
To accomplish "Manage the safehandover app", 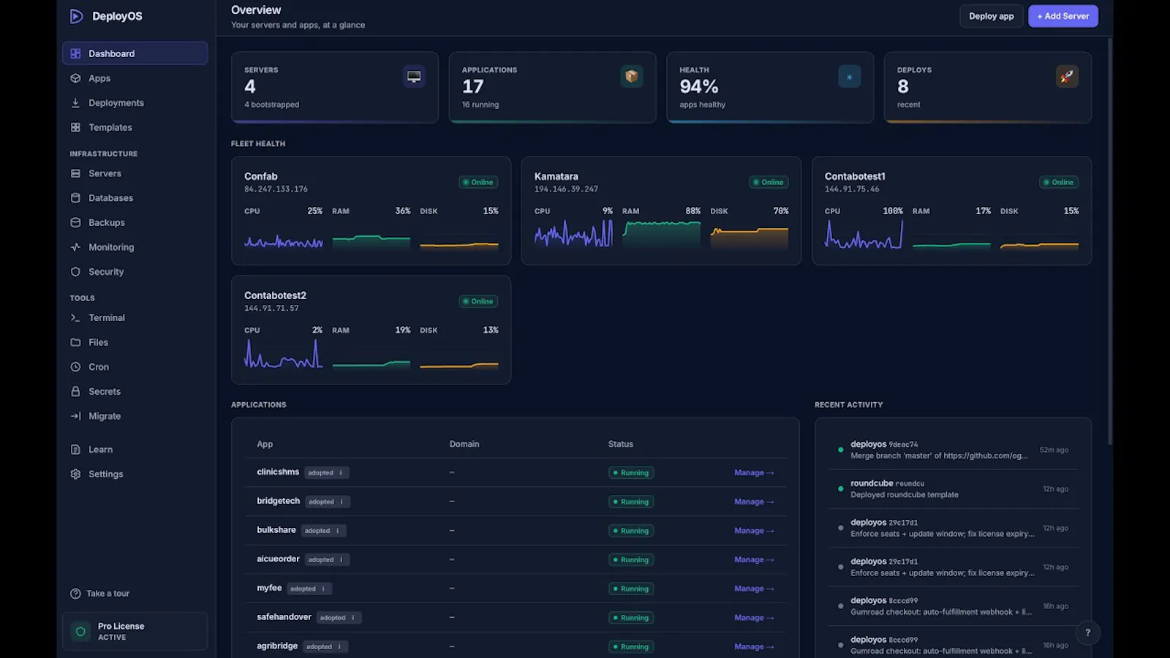I will point(754,618).
